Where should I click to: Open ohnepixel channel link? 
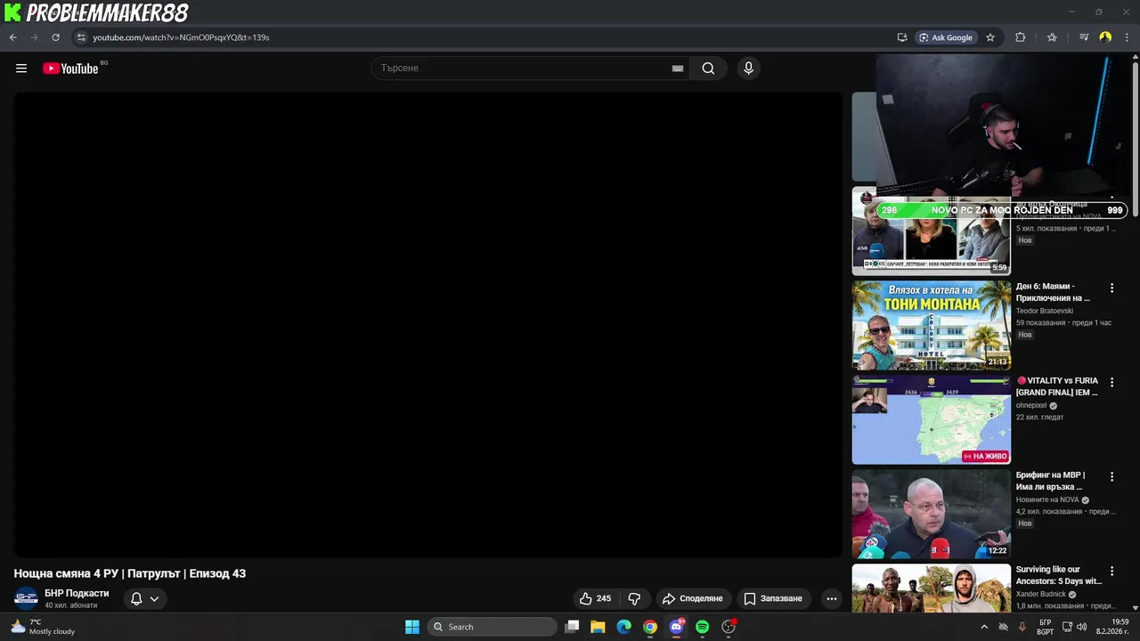[1031, 405]
